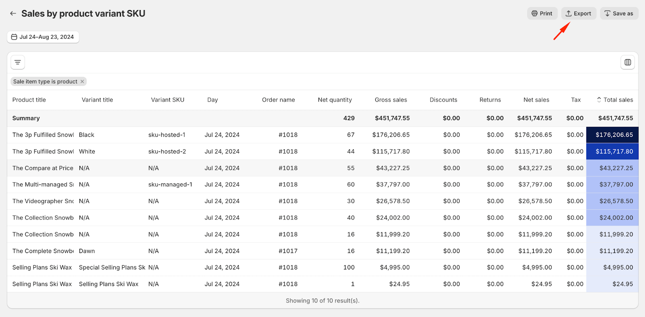Viewport: 645px width, 317px height.
Task: Click the Net quantity column header
Action: (x=335, y=100)
